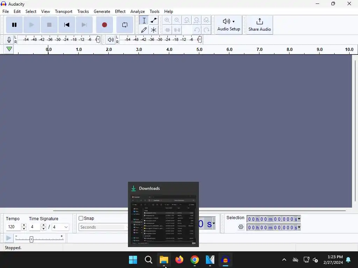Screen dimensions: 358x268
Task: Open the Analyze menu
Action: pyautogui.click(x=137, y=12)
